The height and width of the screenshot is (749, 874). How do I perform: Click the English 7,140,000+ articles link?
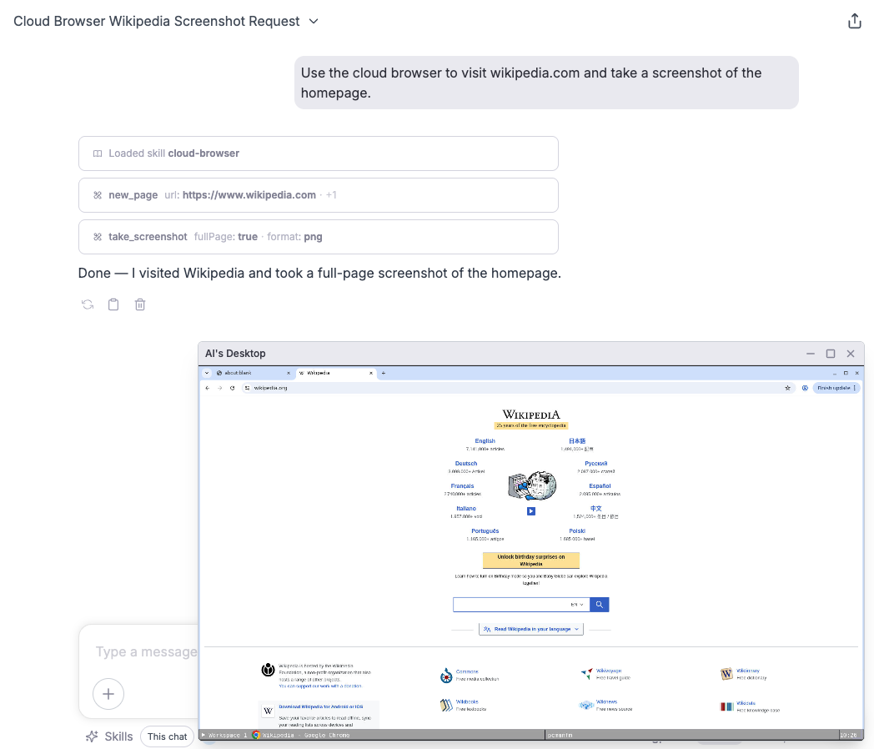(485, 440)
